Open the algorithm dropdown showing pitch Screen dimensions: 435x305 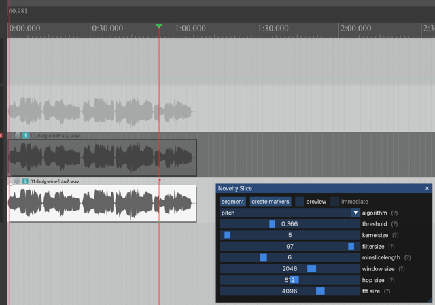(x=285, y=213)
